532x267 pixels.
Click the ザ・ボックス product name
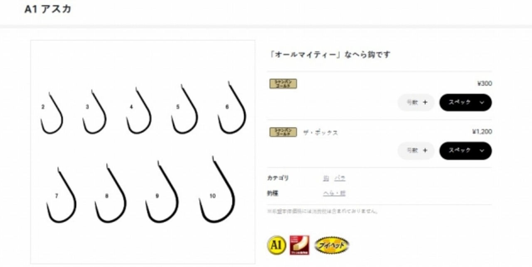(x=320, y=133)
